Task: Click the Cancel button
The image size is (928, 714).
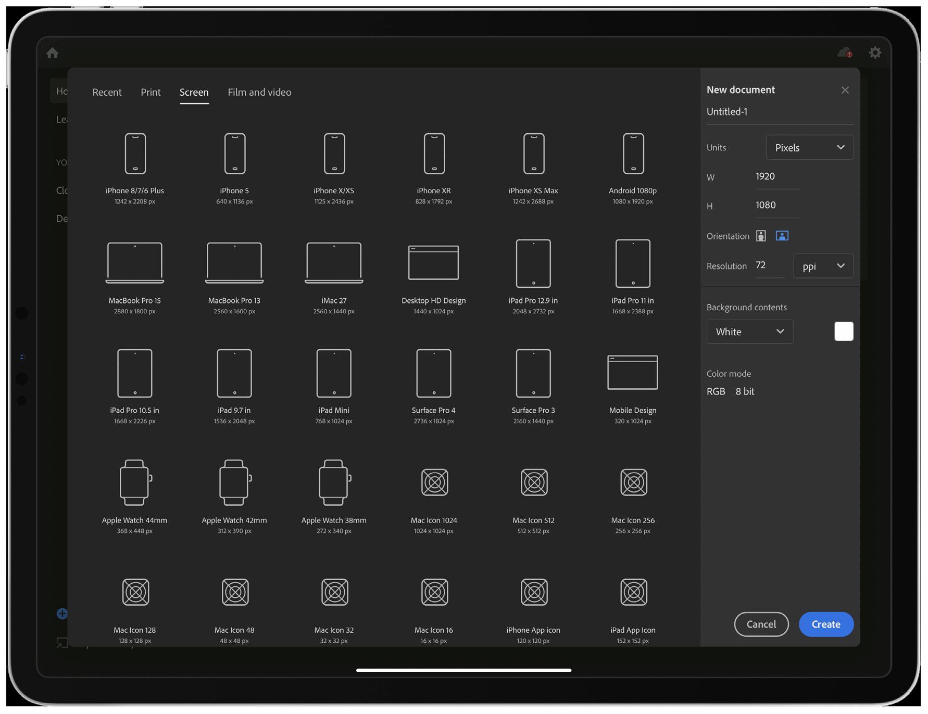Action: pyautogui.click(x=761, y=624)
